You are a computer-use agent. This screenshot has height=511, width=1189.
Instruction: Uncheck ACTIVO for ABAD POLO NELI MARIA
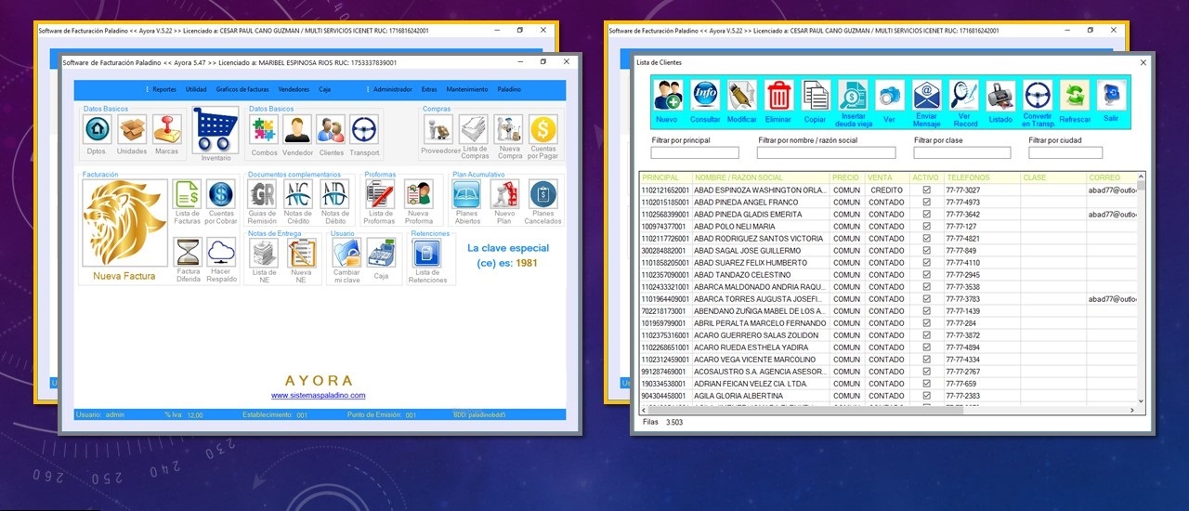pos(926,227)
